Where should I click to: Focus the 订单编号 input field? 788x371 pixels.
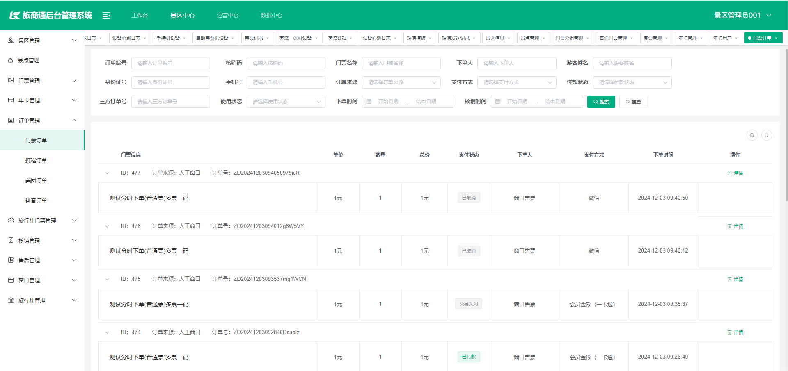click(x=171, y=63)
